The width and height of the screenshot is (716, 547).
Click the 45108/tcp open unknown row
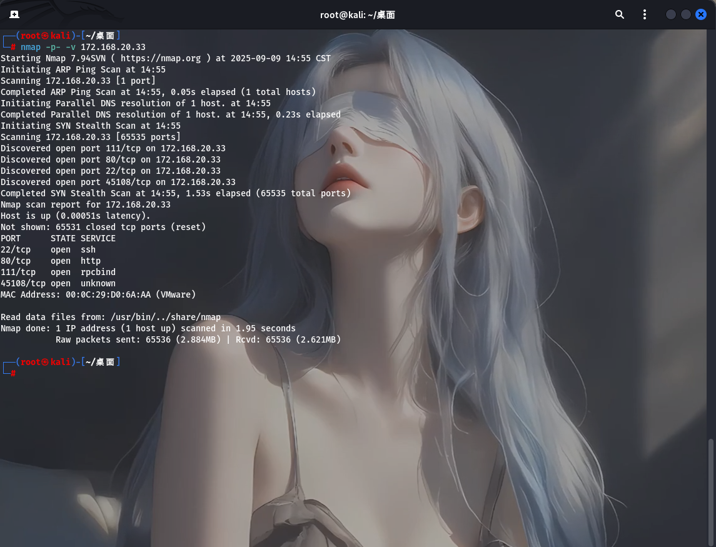[x=58, y=283]
